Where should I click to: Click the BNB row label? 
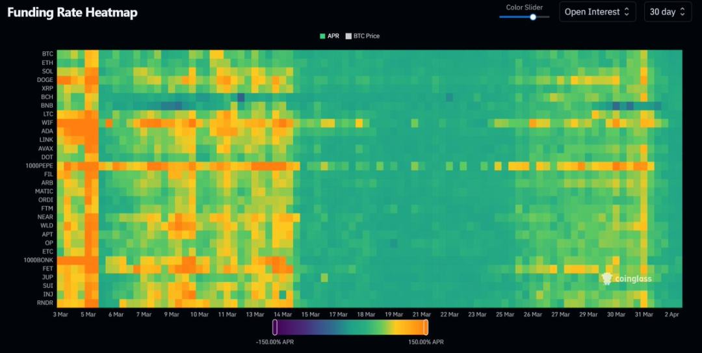click(47, 105)
